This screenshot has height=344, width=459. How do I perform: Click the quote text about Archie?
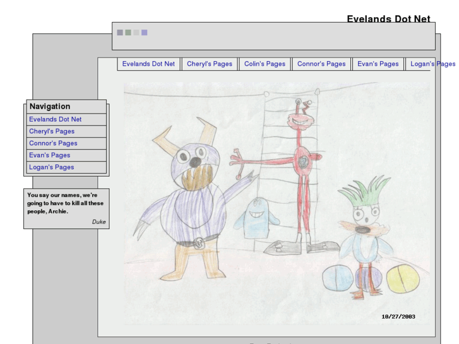tap(65, 203)
